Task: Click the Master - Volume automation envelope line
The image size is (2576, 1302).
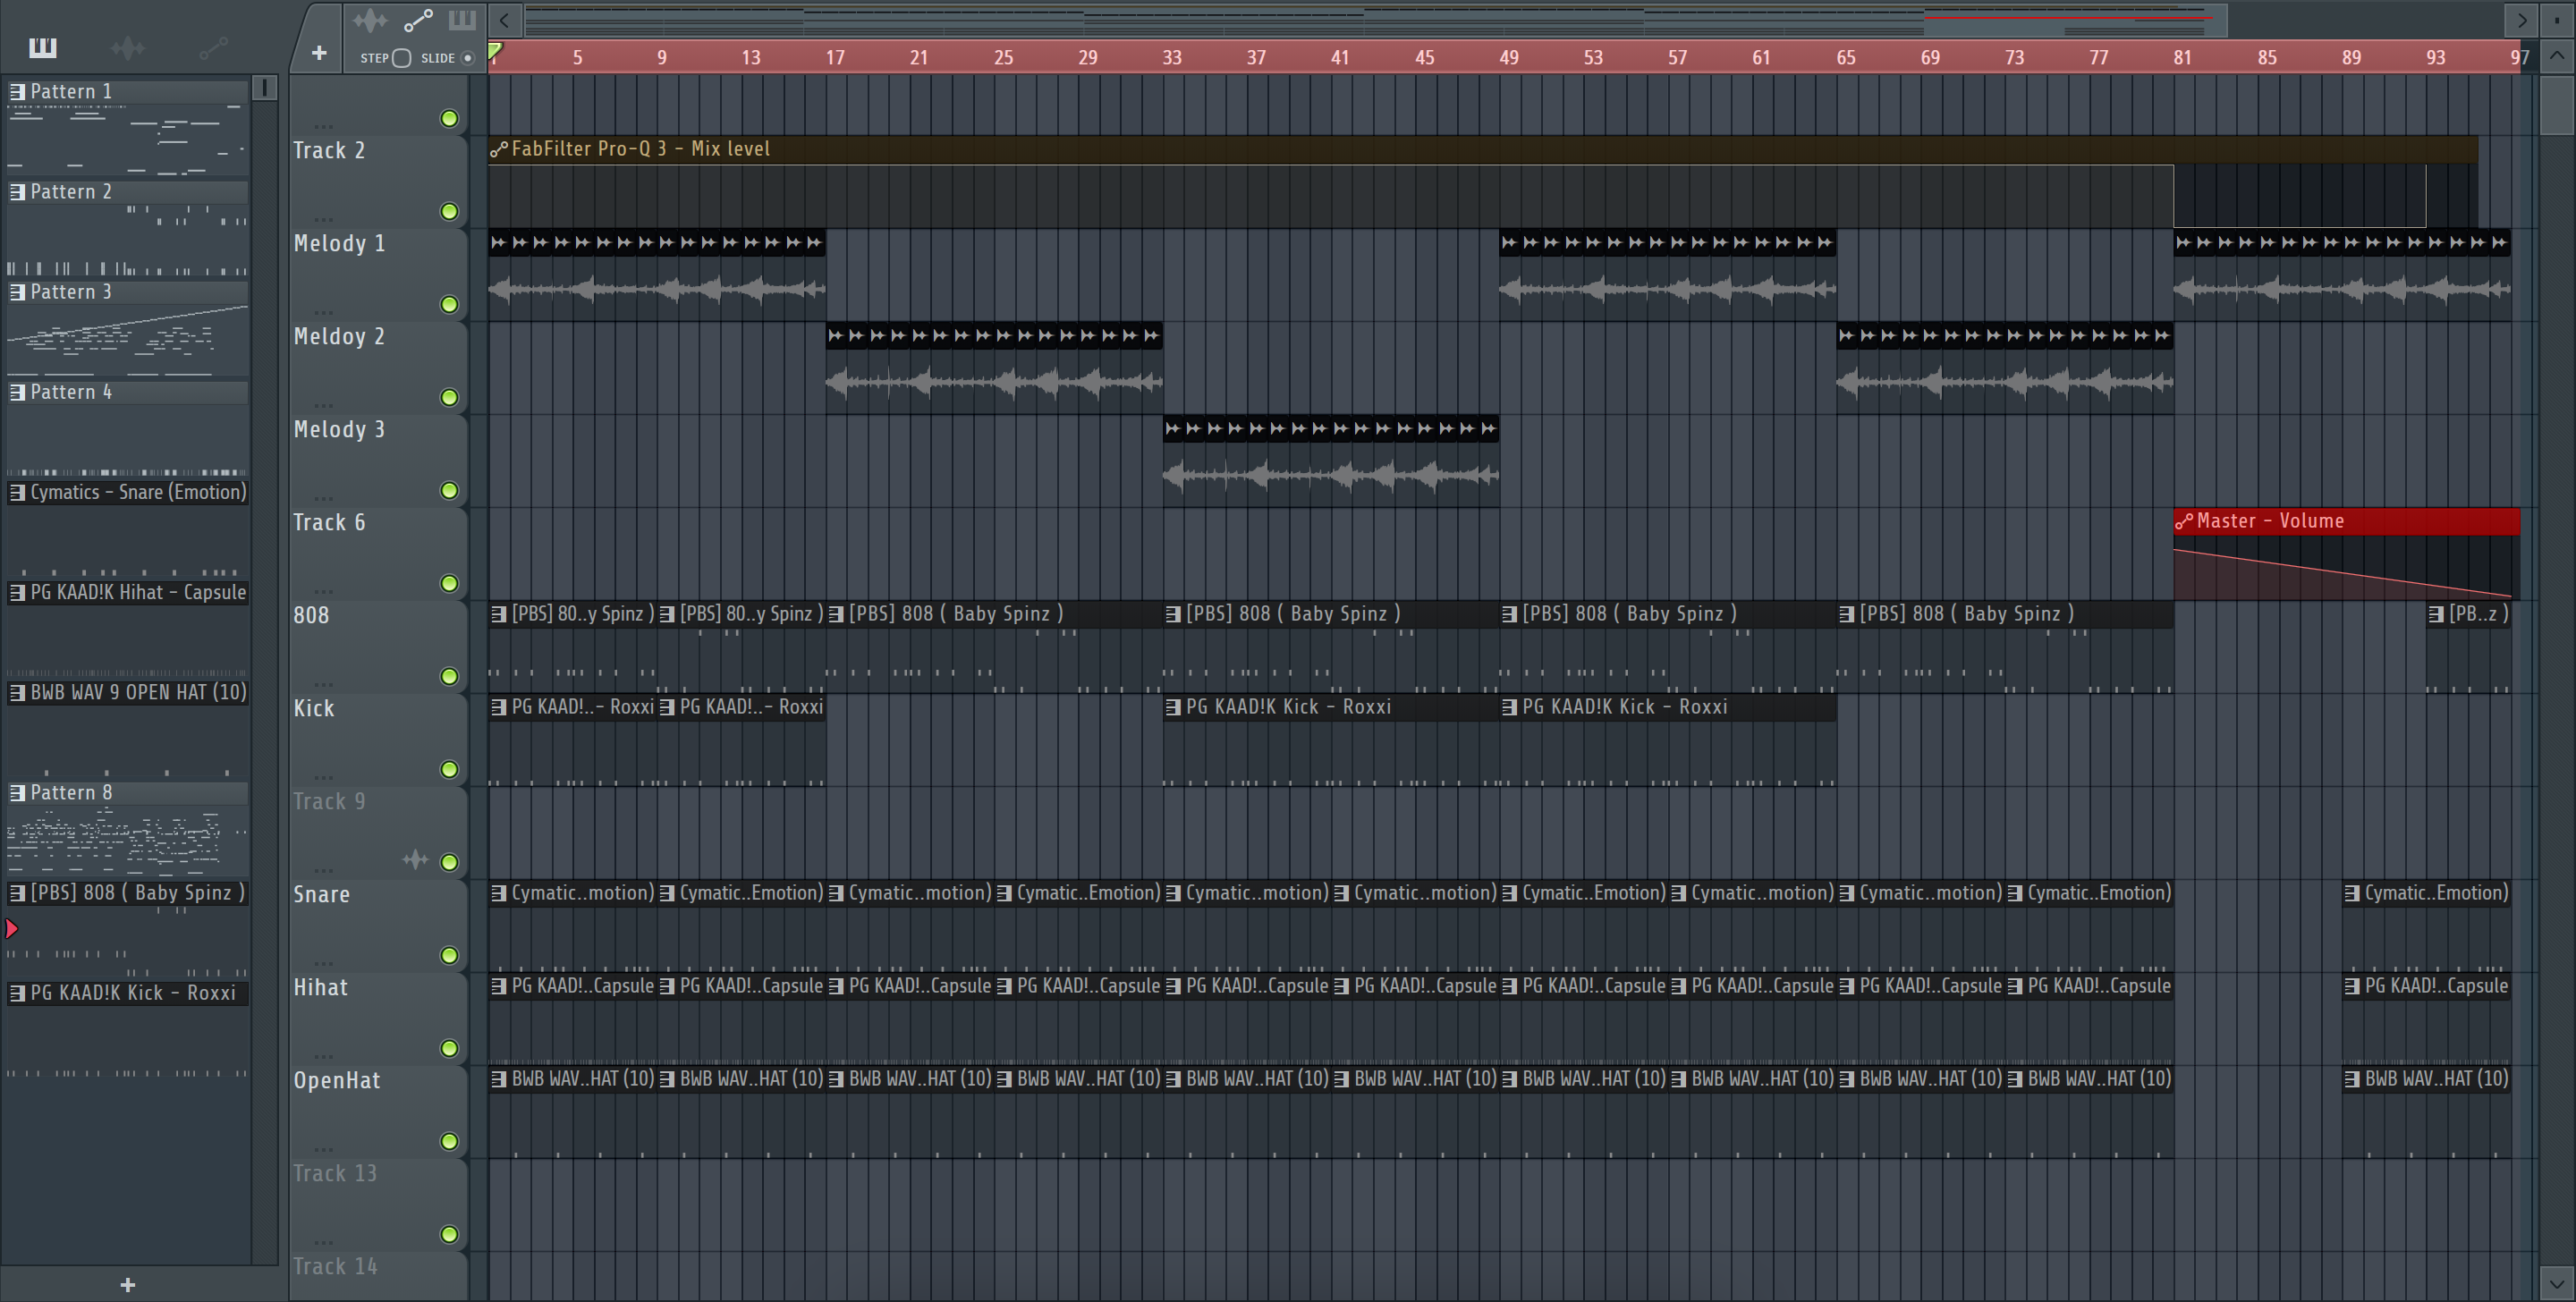Action: click(x=2342, y=572)
